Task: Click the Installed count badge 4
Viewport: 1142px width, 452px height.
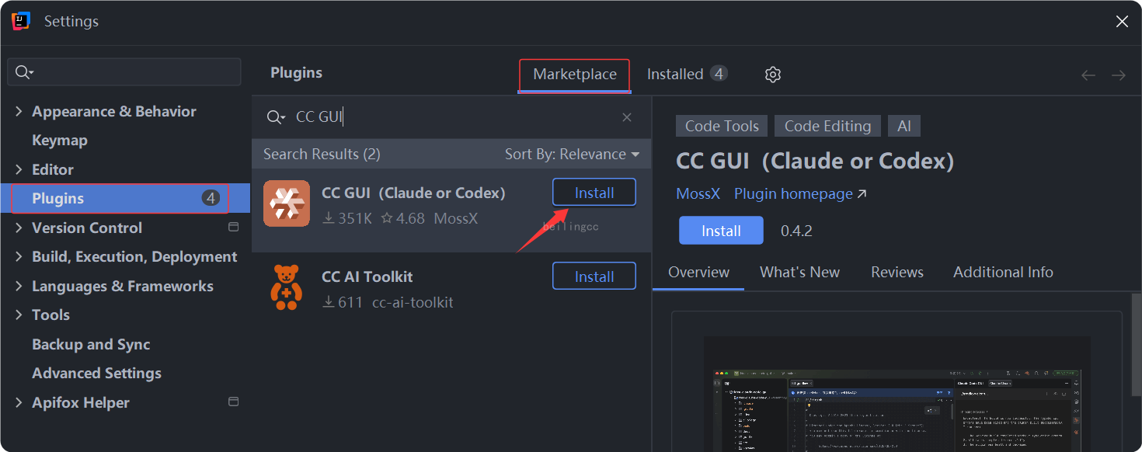Action: [x=719, y=74]
